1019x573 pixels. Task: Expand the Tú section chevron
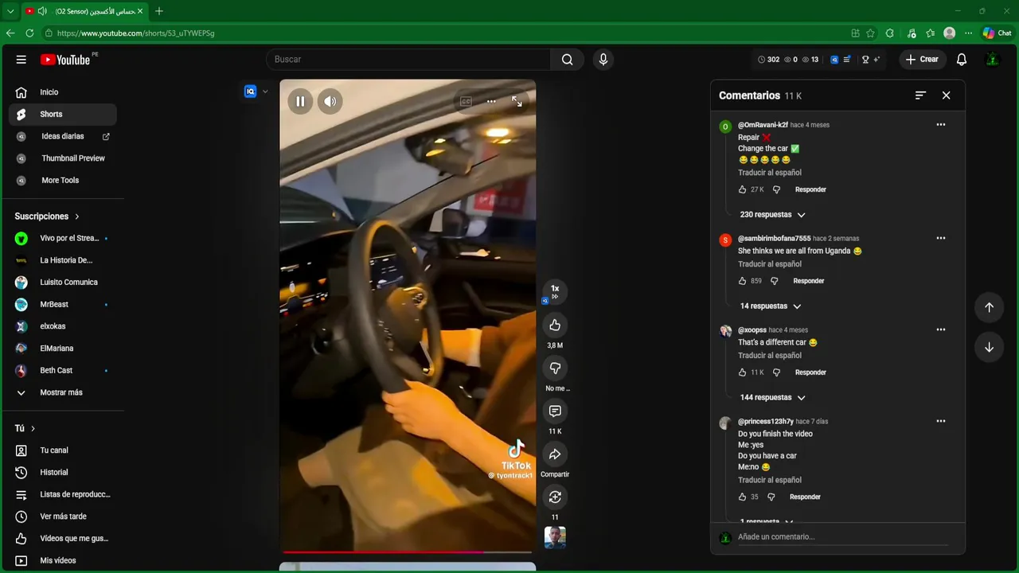coord(33,428)
